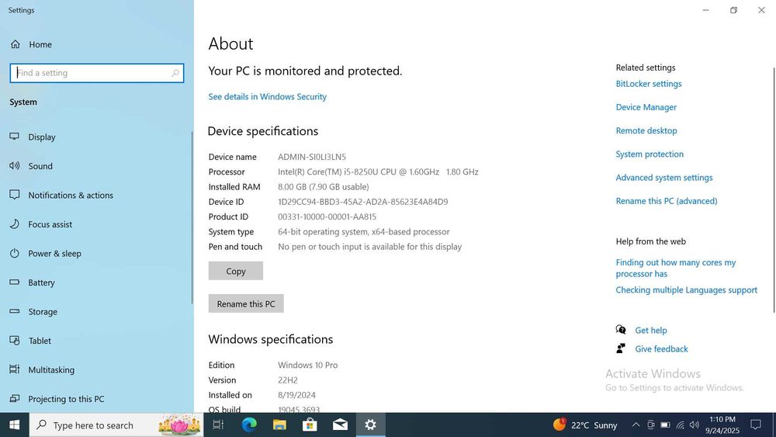
Task: Click the Windows 10 Pro edition value
Action: click(x=308, y=366)
